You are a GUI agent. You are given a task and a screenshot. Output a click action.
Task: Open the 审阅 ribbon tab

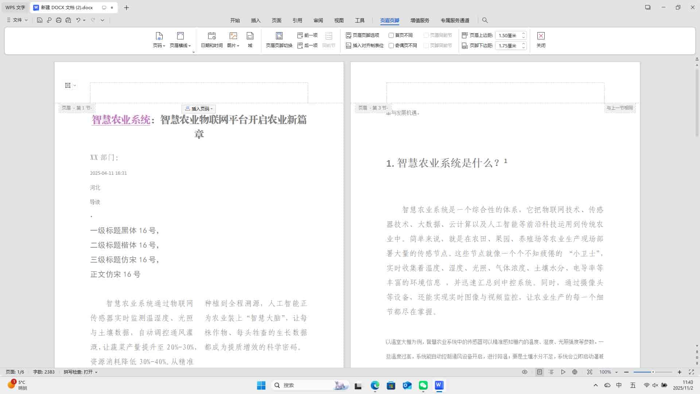pyautogui.click(x=318, y=20)
